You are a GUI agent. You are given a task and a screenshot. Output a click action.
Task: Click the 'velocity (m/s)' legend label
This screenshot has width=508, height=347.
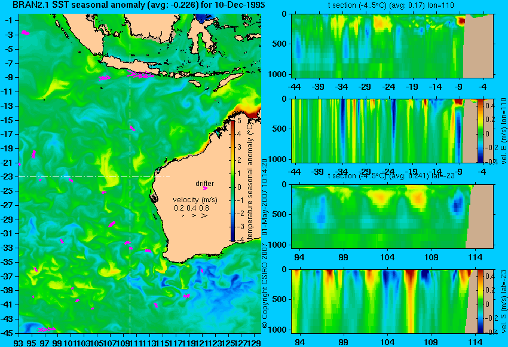click(195, 200)
